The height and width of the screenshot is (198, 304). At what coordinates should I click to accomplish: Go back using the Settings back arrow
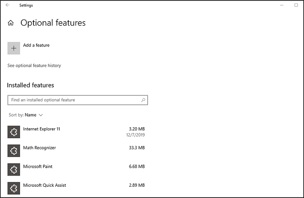click(x=7, y=5)
